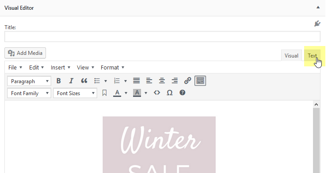Switch to the Text tab
Screen dimensions: 328x173
(312, 56)
